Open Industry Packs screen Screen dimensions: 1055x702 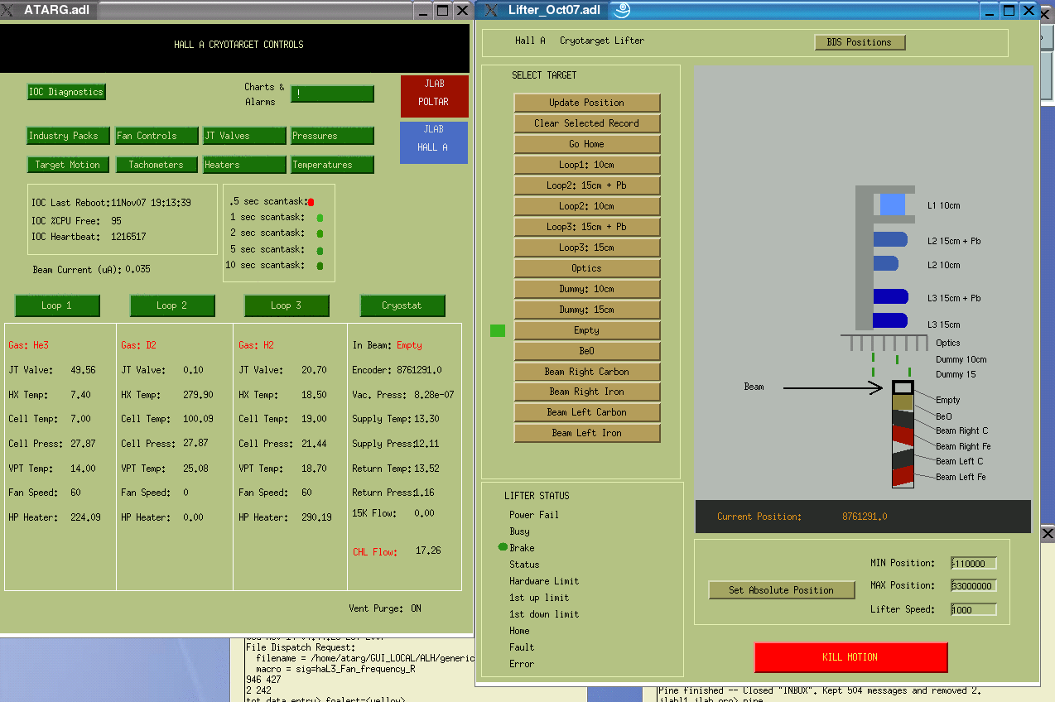[67, 136]
